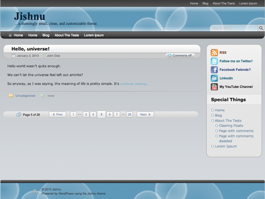Select Lorem Ipsum in main navigation bar
The image size is (265, 199).
[x=94, y=35]
